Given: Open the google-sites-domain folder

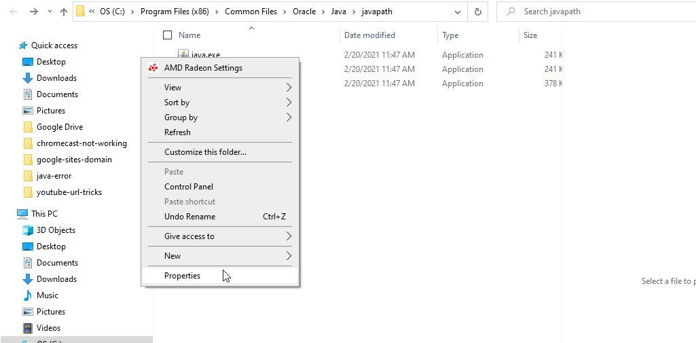Looking at the screenshot, I should pos(74,160).
